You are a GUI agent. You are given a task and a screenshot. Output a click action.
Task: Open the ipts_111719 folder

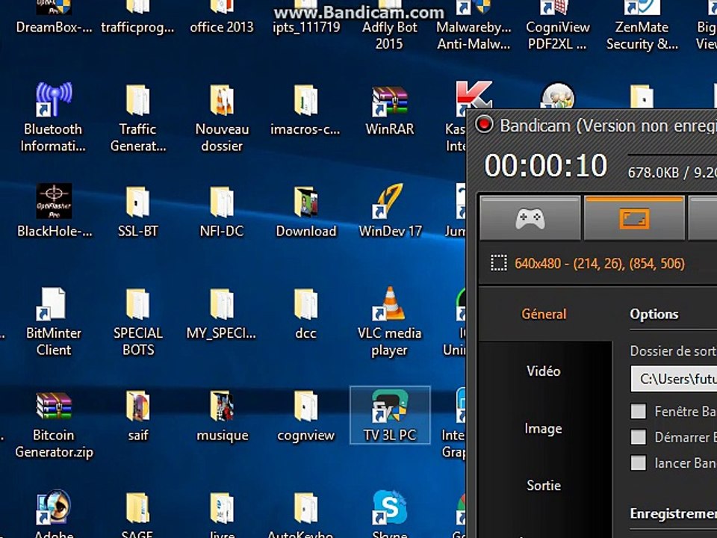point(306,18)
